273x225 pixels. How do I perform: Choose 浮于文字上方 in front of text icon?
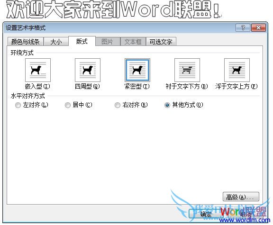pos(237,70)
